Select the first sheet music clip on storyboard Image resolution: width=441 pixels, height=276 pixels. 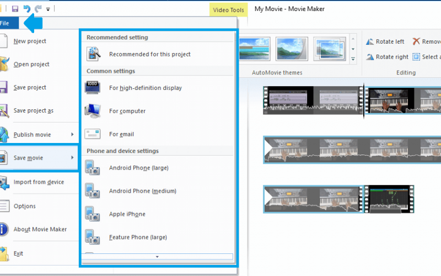[313, 100]
